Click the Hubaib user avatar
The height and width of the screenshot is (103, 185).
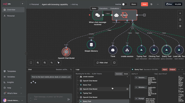tap(5, 100)
